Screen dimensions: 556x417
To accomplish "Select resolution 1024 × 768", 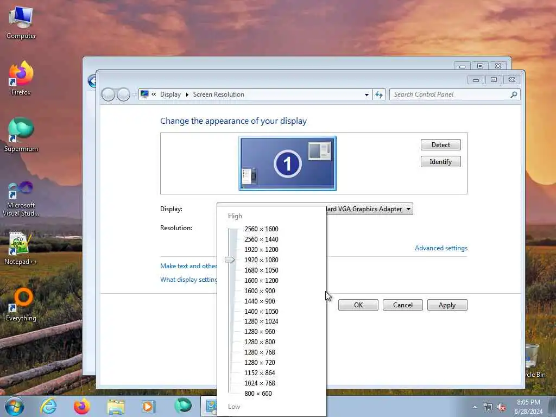I will [x=260, y=383].
